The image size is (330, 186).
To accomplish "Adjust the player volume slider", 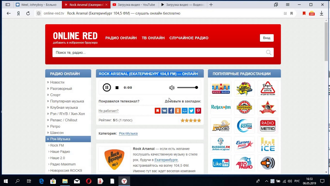I will (x=187, y=88).
